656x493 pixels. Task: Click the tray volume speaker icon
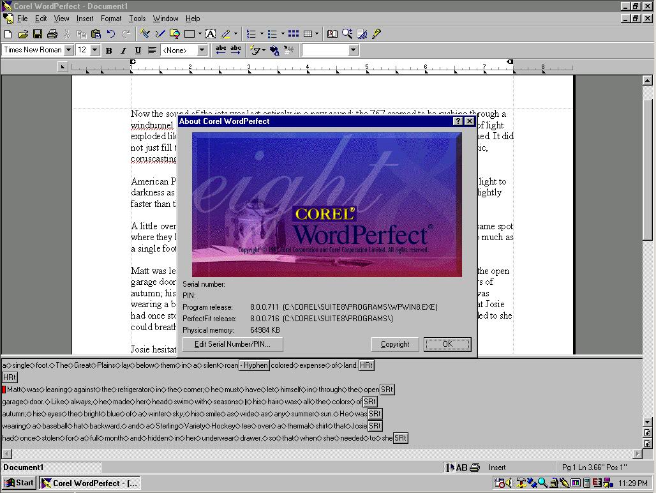tap(509, 483)
